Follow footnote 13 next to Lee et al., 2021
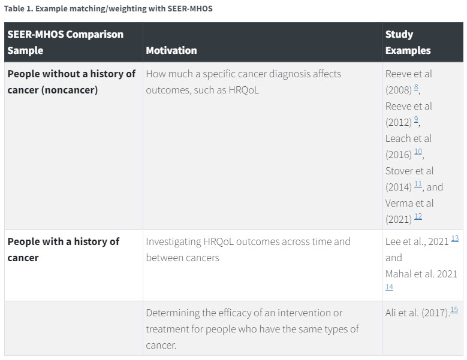Image resolution: width=467 pixels, height=360 pixels. click(455, 238)
